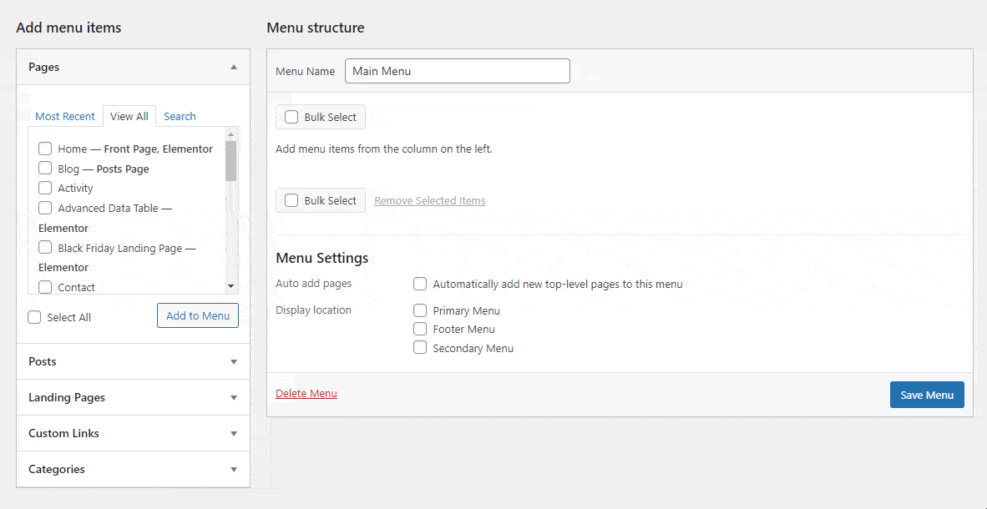The image size is (987, 509).
Task: Check the Primary Menu location
Action: pyautogui.click(x=420, y=310)
